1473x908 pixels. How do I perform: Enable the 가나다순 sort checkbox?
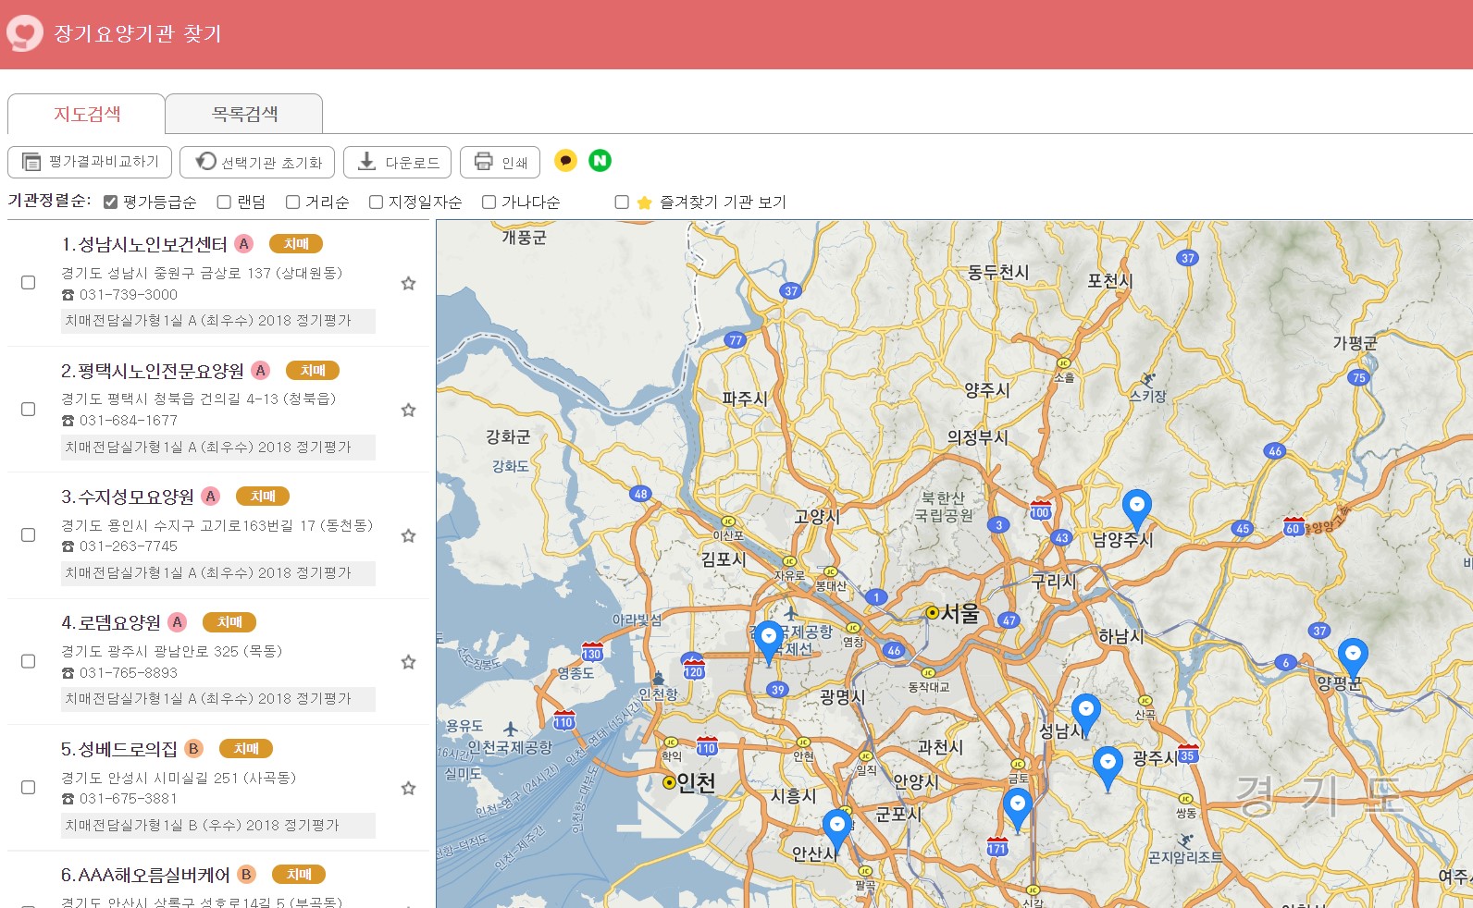tap(489, 202)
